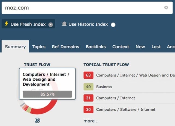Open the Summary tab
The height and width of the screenshot is (126, 175).
pyautogui.click(x=15, y=47)
